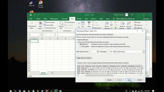Click the Sort A to Z icon

[79, 23]
